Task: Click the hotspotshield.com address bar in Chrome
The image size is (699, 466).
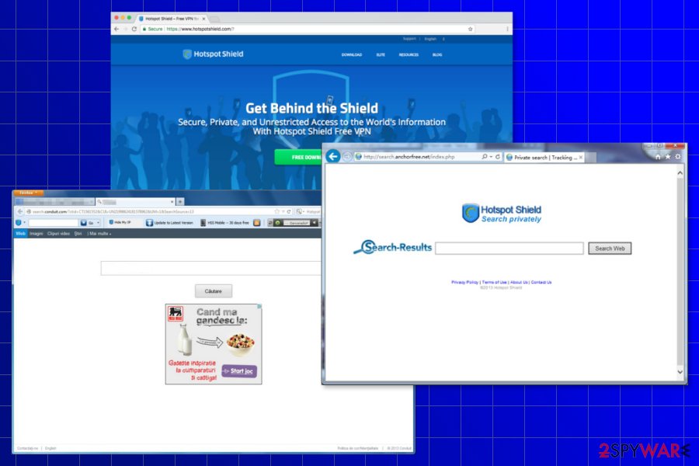Action: [306, 29]
